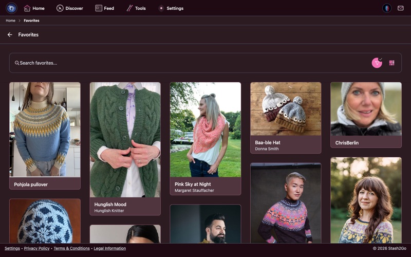The image size is (411, 257).
Task: Click the Margaret Stauffacher author name
Action: coord(194,190)
